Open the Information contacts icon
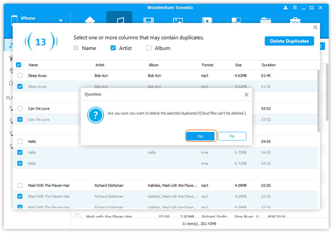 pos(207,20)
